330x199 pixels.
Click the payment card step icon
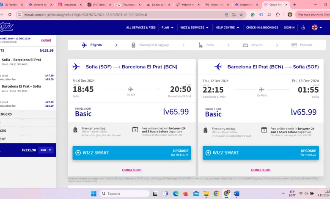coord(294,45)
